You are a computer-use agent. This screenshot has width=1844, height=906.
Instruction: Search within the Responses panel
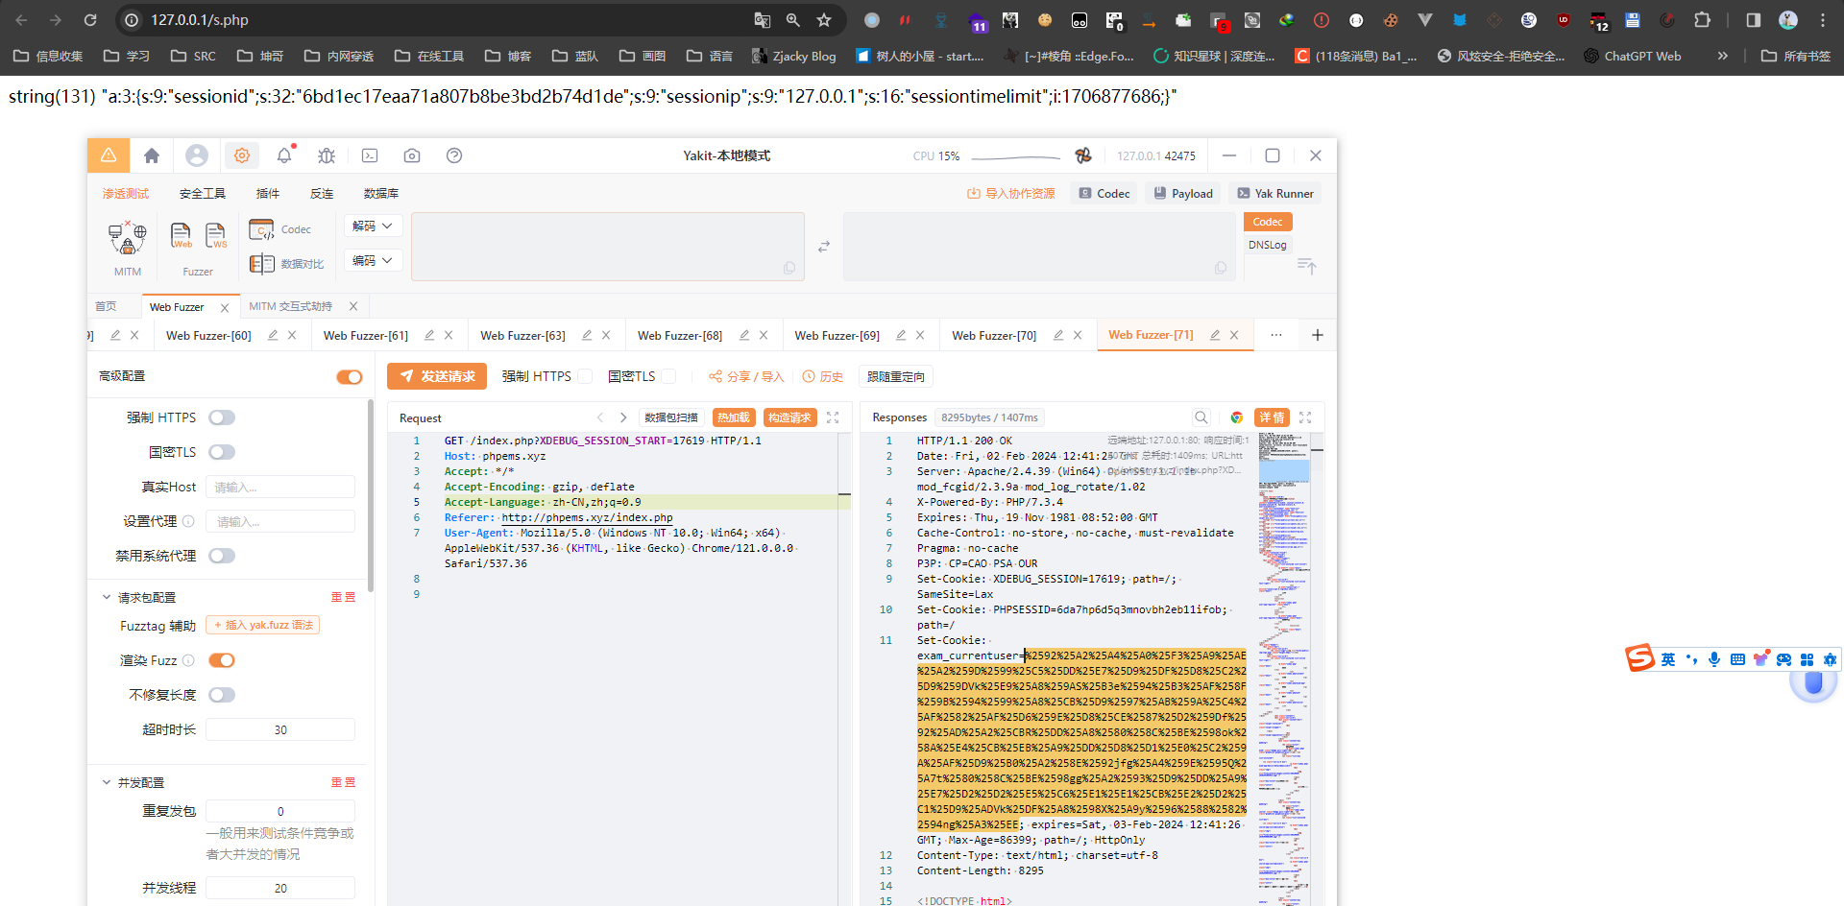coord(1201,417)
